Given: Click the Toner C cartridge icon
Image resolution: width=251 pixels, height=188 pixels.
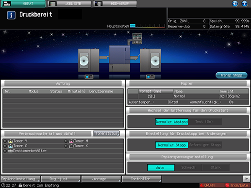Looking at the screenshot, I should (x=10, y=146).
